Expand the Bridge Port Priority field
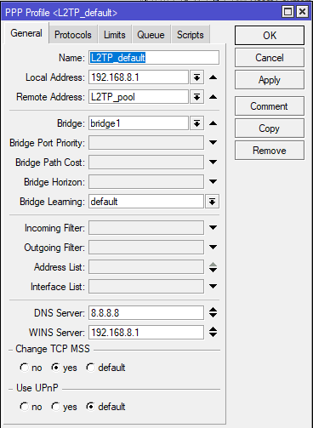 coord(213,142)
